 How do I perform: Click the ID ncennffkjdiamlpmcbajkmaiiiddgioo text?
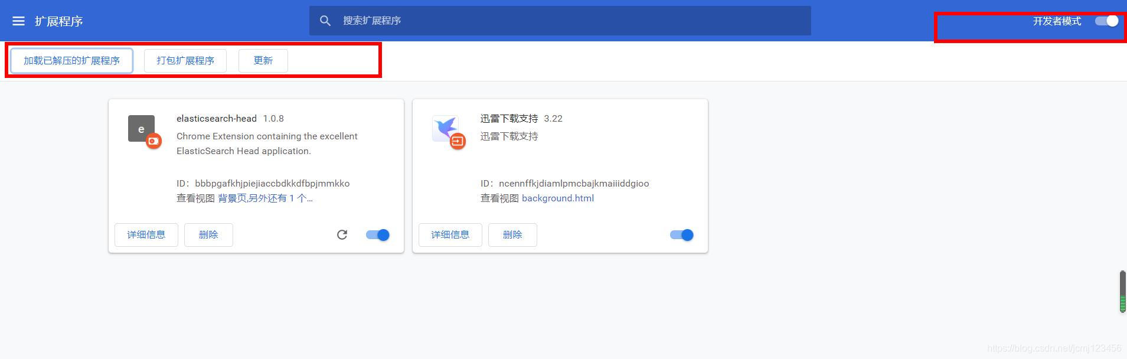pos(565,184)
